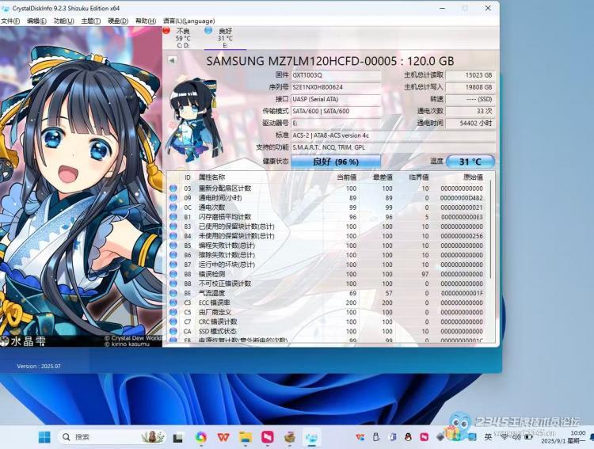Select the CRC 错误计数 attribute row
594x449 pixels.
coord(328,322)
